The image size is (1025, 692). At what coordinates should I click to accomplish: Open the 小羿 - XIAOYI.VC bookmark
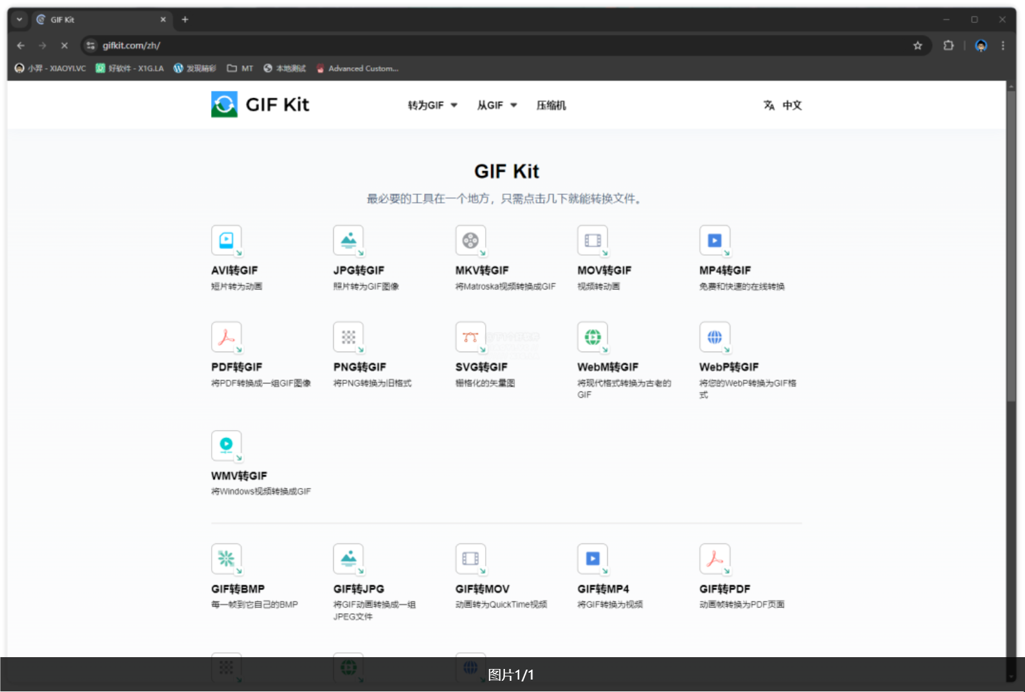coord(50,68)
